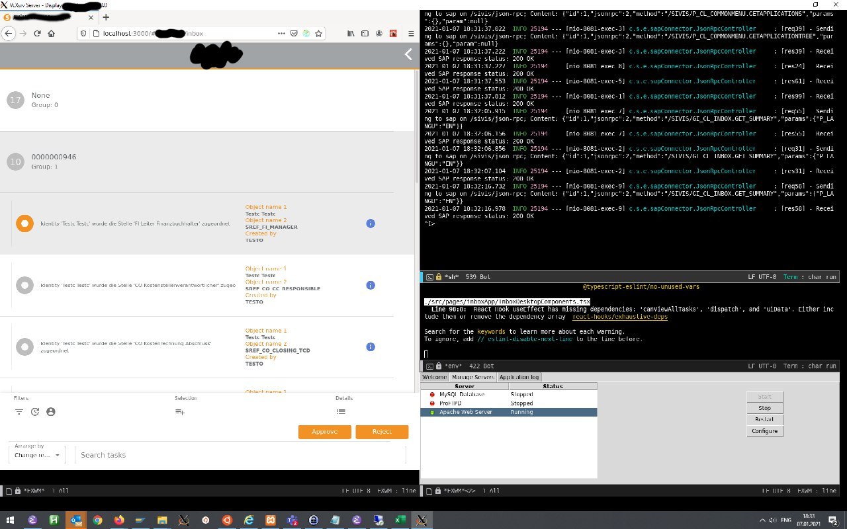Click the Approve button
Viewport: 847px width, 529px height.
click(x=324, y=432)
